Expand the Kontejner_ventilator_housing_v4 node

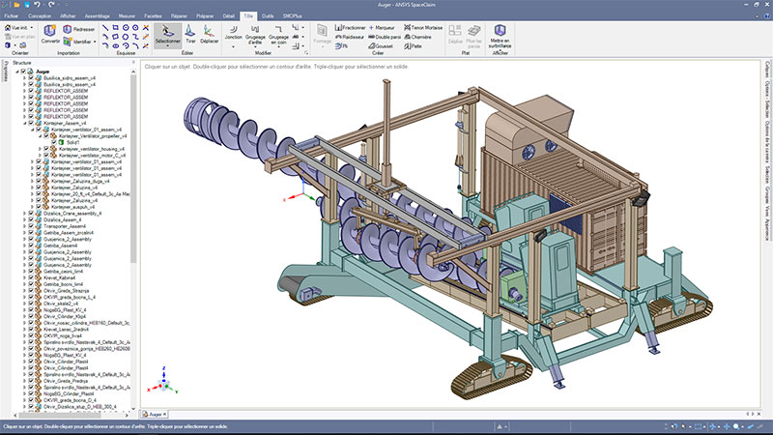tap(39, 149)
